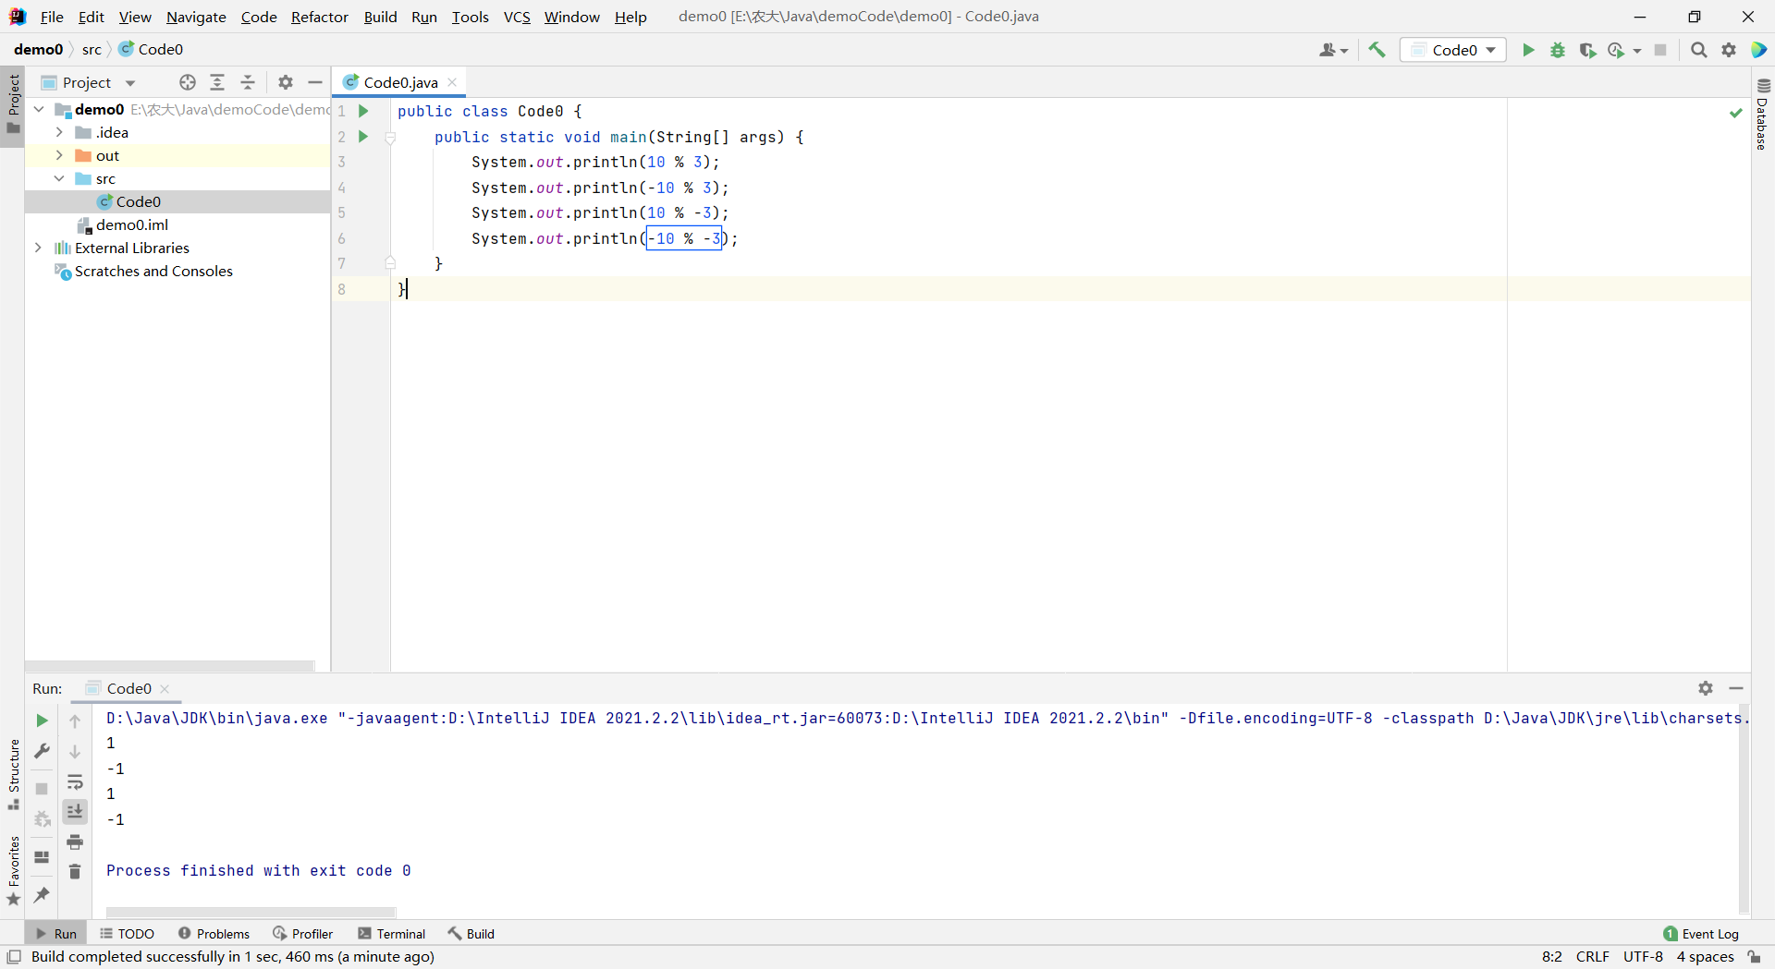Switch to the Terminal tool window tab
This screenshot has width=1775, height=969.
tap(391, 934)
